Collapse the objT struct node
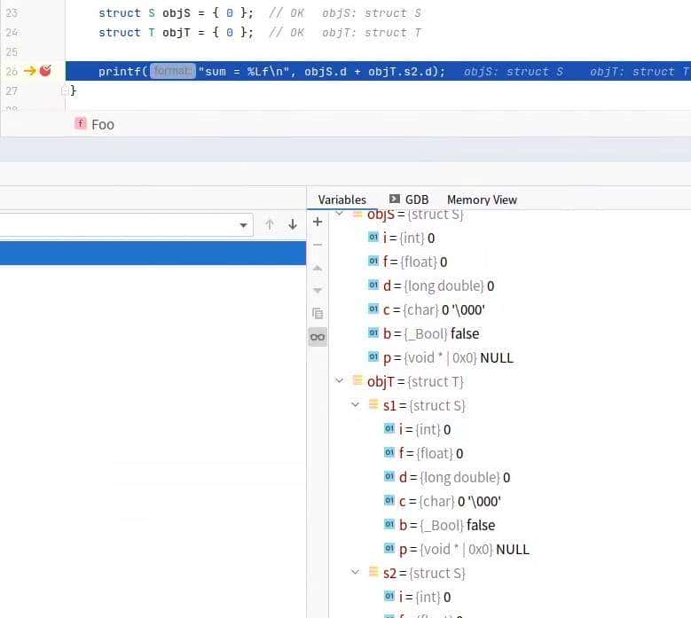691x618 pixels. click(339, 381)
